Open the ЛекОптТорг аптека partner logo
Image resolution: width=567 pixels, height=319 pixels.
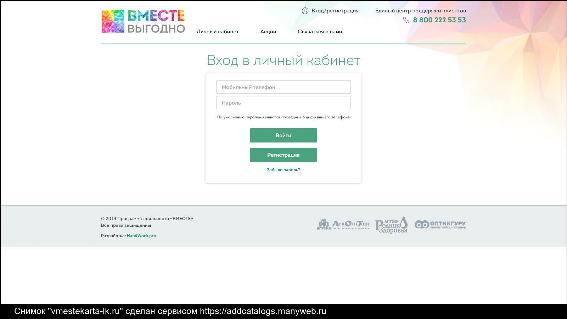pos(343,224)
